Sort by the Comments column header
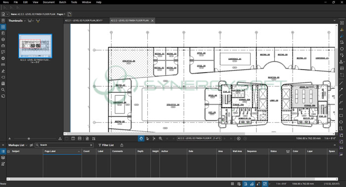This screenshot has height=187, width=346. (123, 151)
